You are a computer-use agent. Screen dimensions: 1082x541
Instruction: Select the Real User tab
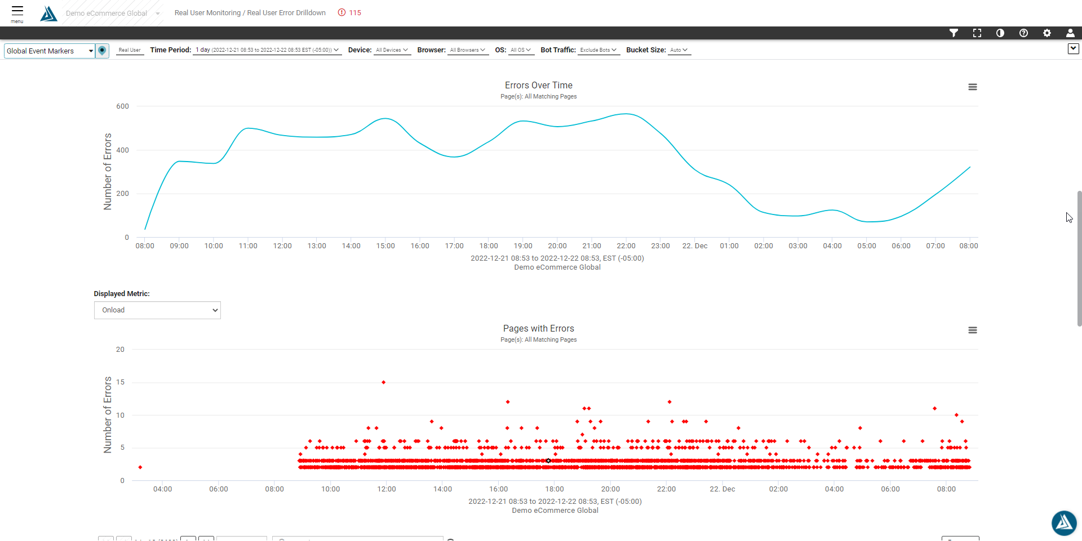[130, 50]
